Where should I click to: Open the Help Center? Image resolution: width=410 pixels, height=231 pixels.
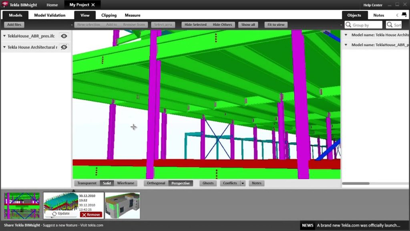click(373, 5)
